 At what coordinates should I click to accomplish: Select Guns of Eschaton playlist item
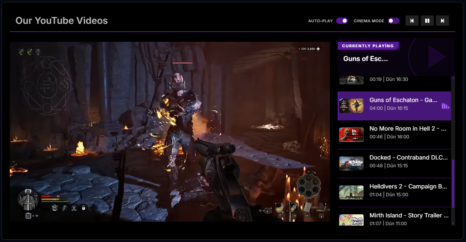[x=394, y=106]
